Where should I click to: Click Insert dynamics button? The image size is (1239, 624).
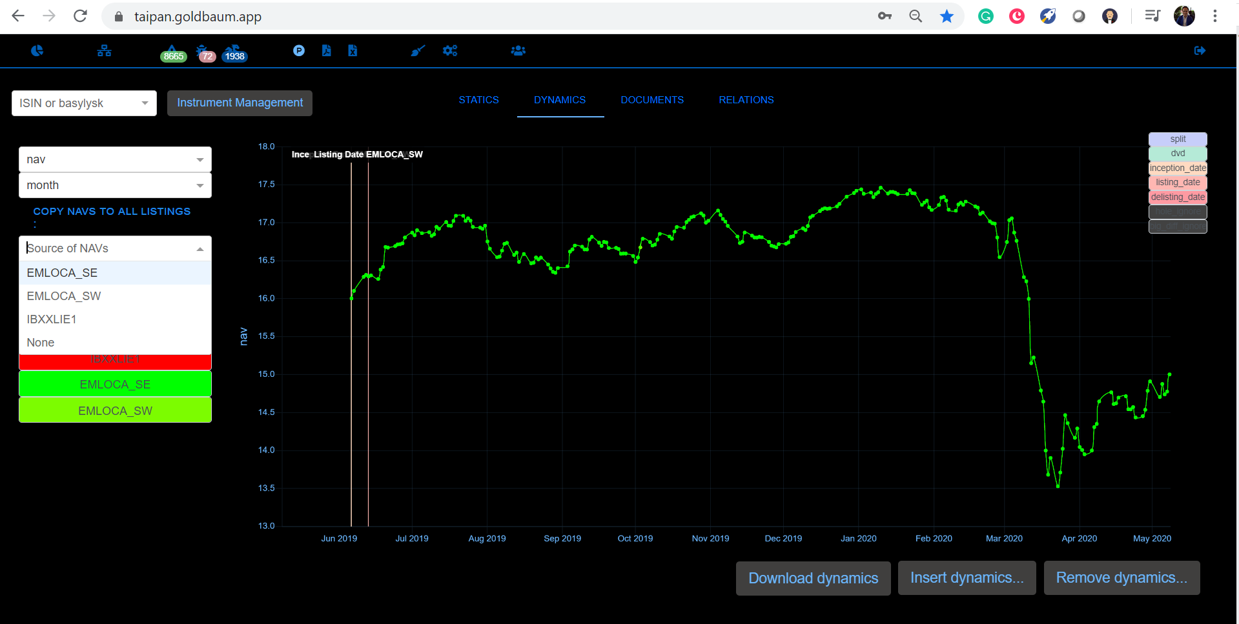tap(967, 578)
